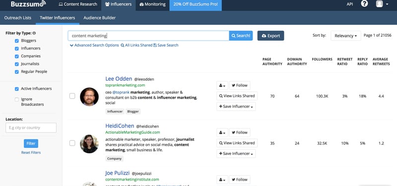Image resolution: width=397 pixels, height=186 pixels.
Task: Open Joe Pulizzi's add-to-list person dropdown
Action: (x=222, y=180)
